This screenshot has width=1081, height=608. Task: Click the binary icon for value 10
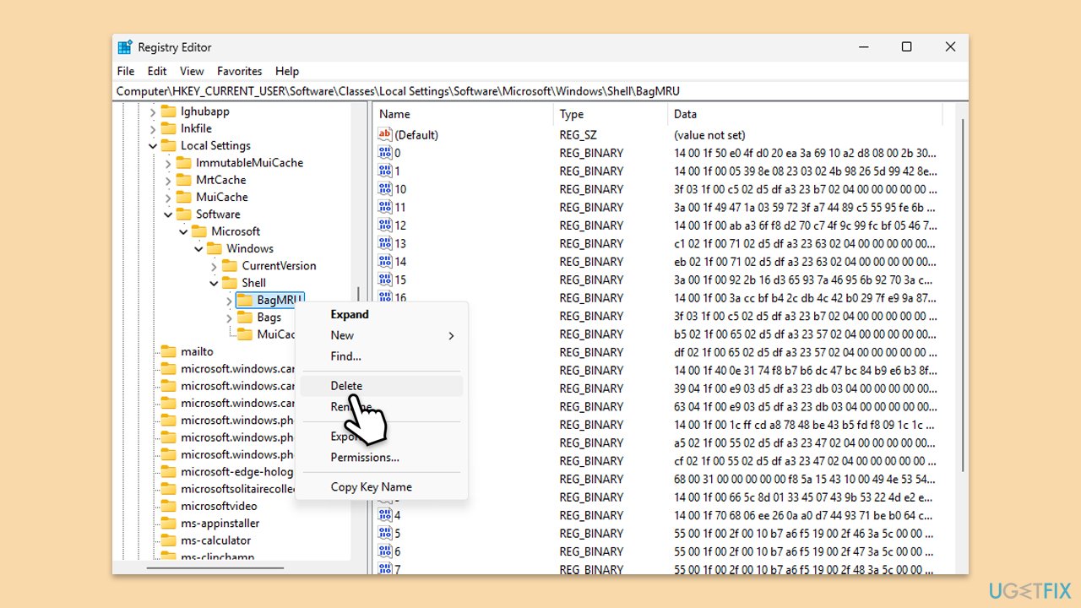(x=385, y=189)
